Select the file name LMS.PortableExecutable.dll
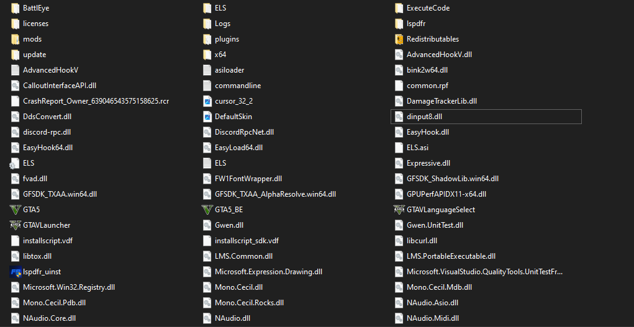The width and height of the screenshot is (634, 327). (451, 256)
